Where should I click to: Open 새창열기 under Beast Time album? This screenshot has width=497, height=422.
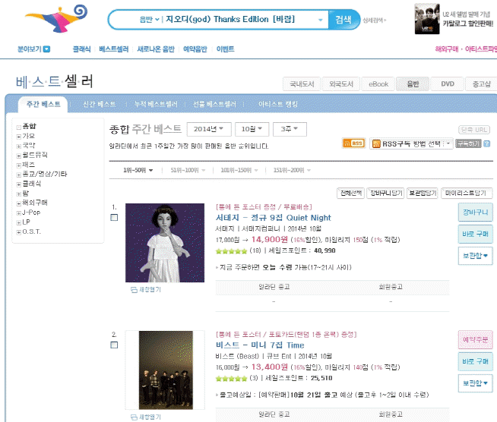pyautogui.click(x=146, y=417)
